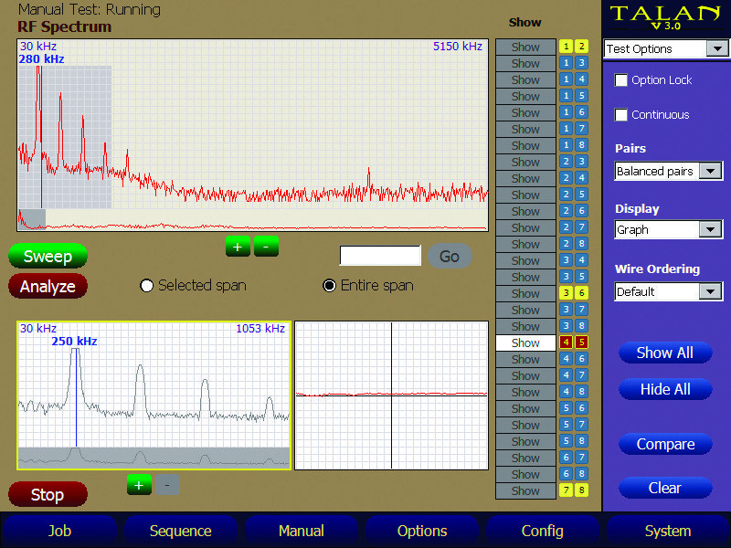Zoom in the upper spectrum with plus button
The width and height of the screenshot is (731, 548).
pyautogui.click(x=238, y=247)
